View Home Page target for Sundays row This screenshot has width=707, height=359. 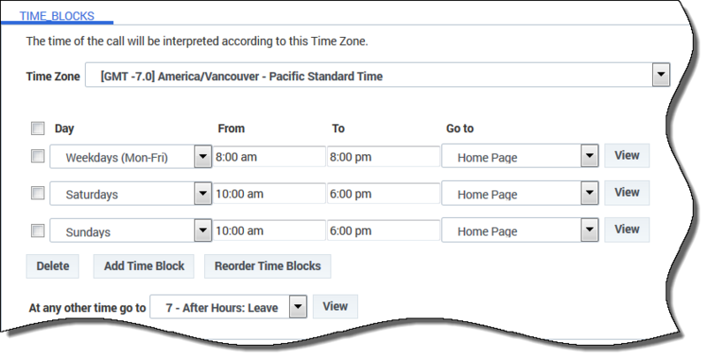coord(627,229)
